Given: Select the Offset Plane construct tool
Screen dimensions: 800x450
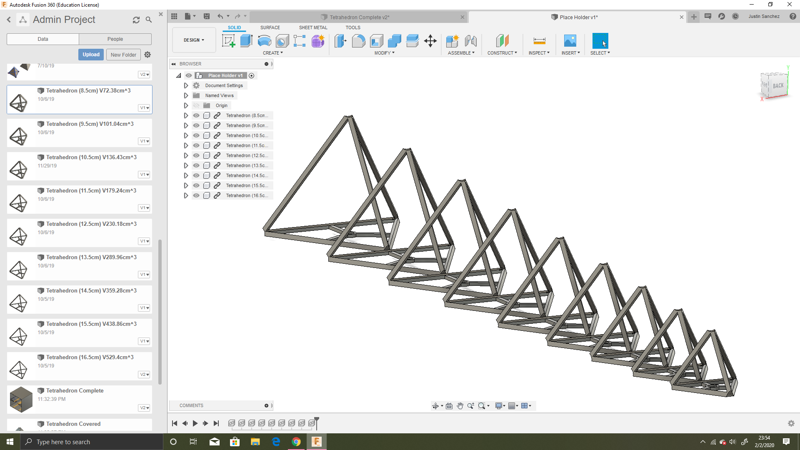Looking at the screenshot, I should tap(502, 41).
